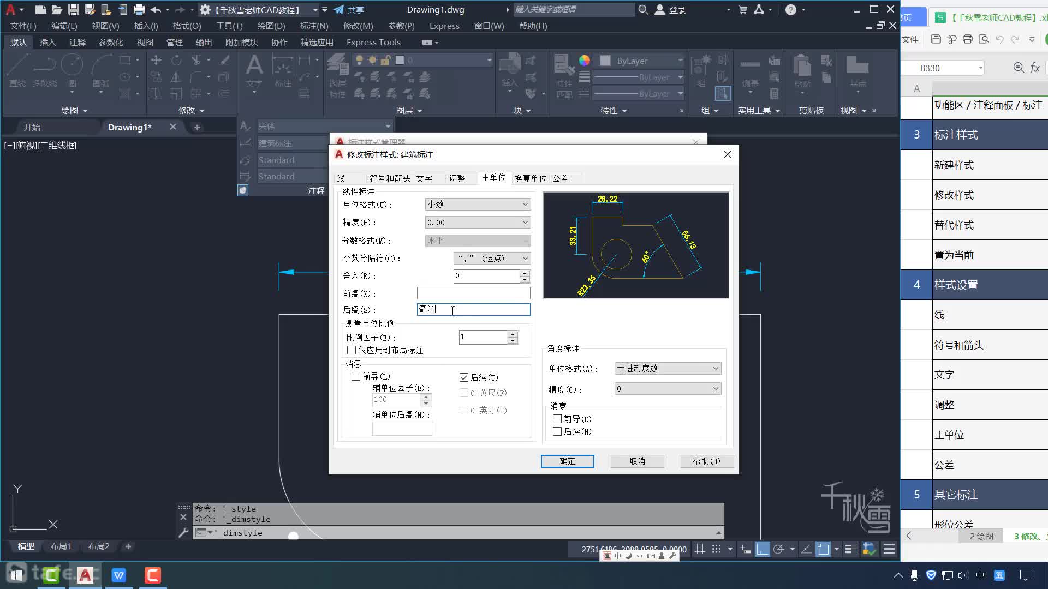The image size is (1048, 589).
Task: Open WPS Writer from the Windows taskbar
Action: click(119, 575)
